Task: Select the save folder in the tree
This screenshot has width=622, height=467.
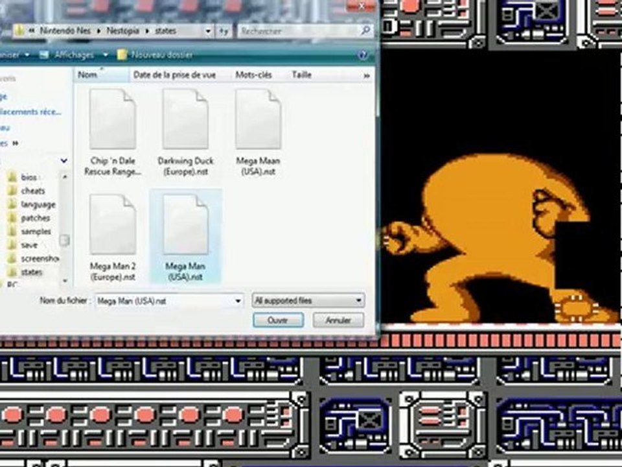Action: pyautogui.click(x=29, y=245)
